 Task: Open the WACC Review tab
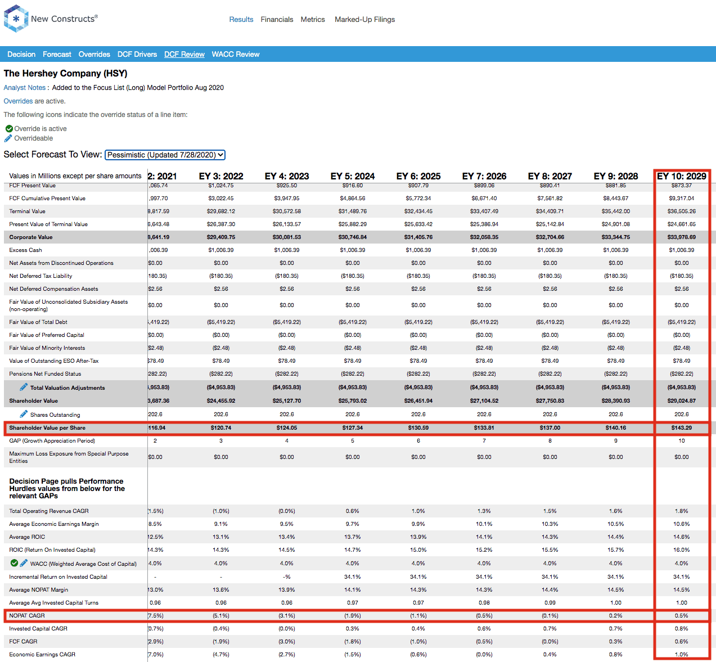point(236,55)
